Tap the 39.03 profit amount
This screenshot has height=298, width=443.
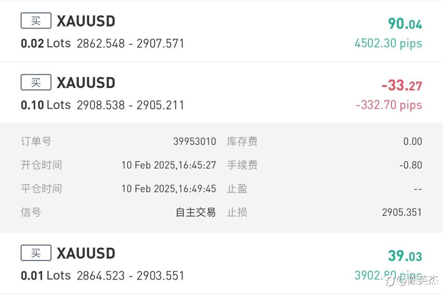click(405, 256)
